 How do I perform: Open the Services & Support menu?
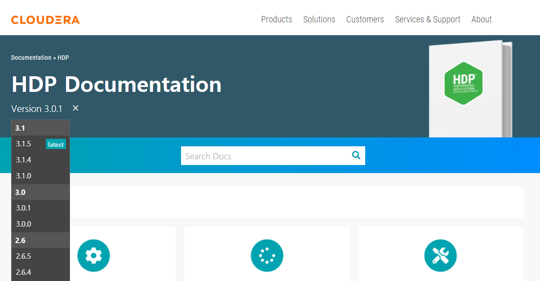coord(428,19)
